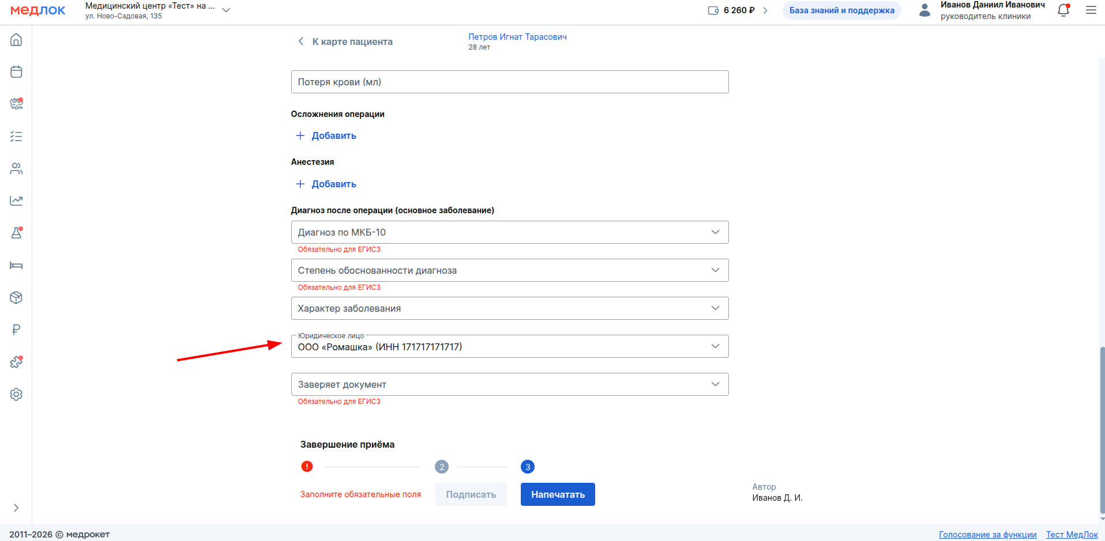Screen dimensions: 1105x541
Task: Expand Степень обоснованности диагноза dropdown
Action: pos(509,270)
